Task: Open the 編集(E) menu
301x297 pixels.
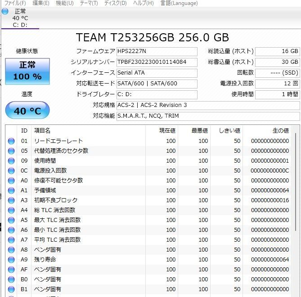Action: (41, 3)
